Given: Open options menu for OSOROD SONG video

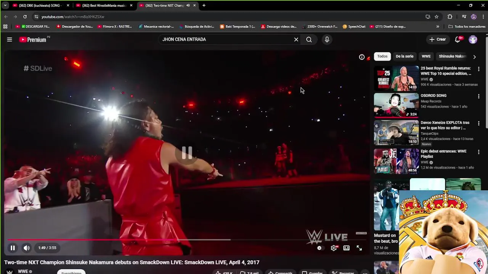Looking at the screenshot, I should click(x=478, y=96).
